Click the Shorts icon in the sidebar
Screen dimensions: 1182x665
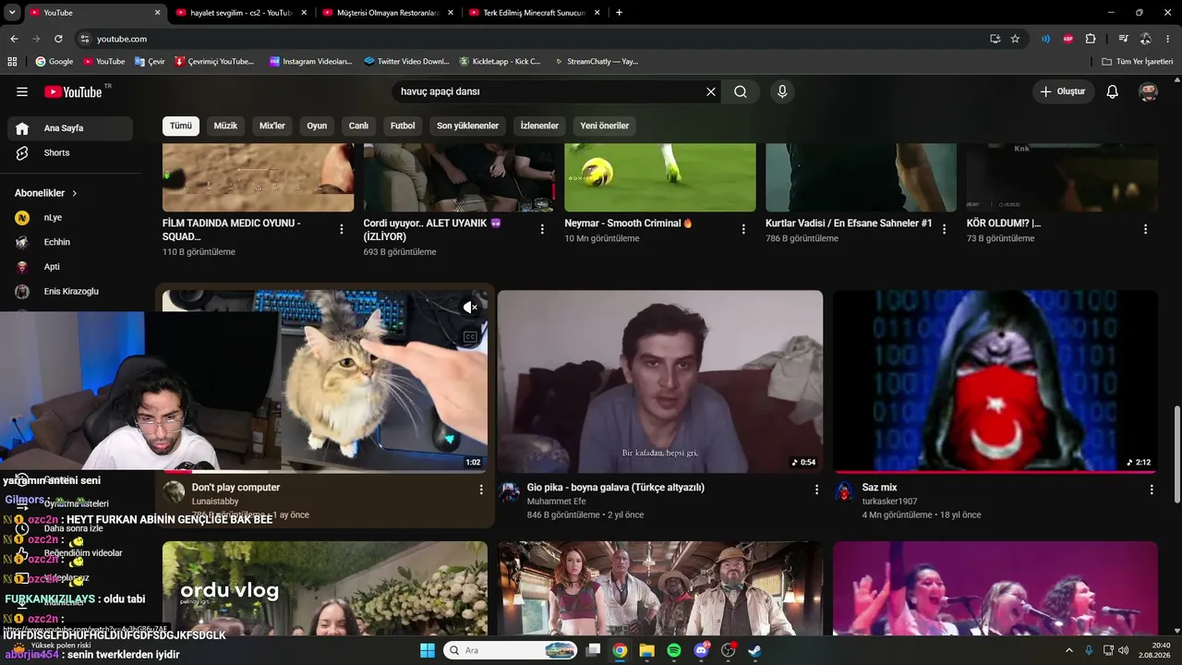click(x=22, y=152)
